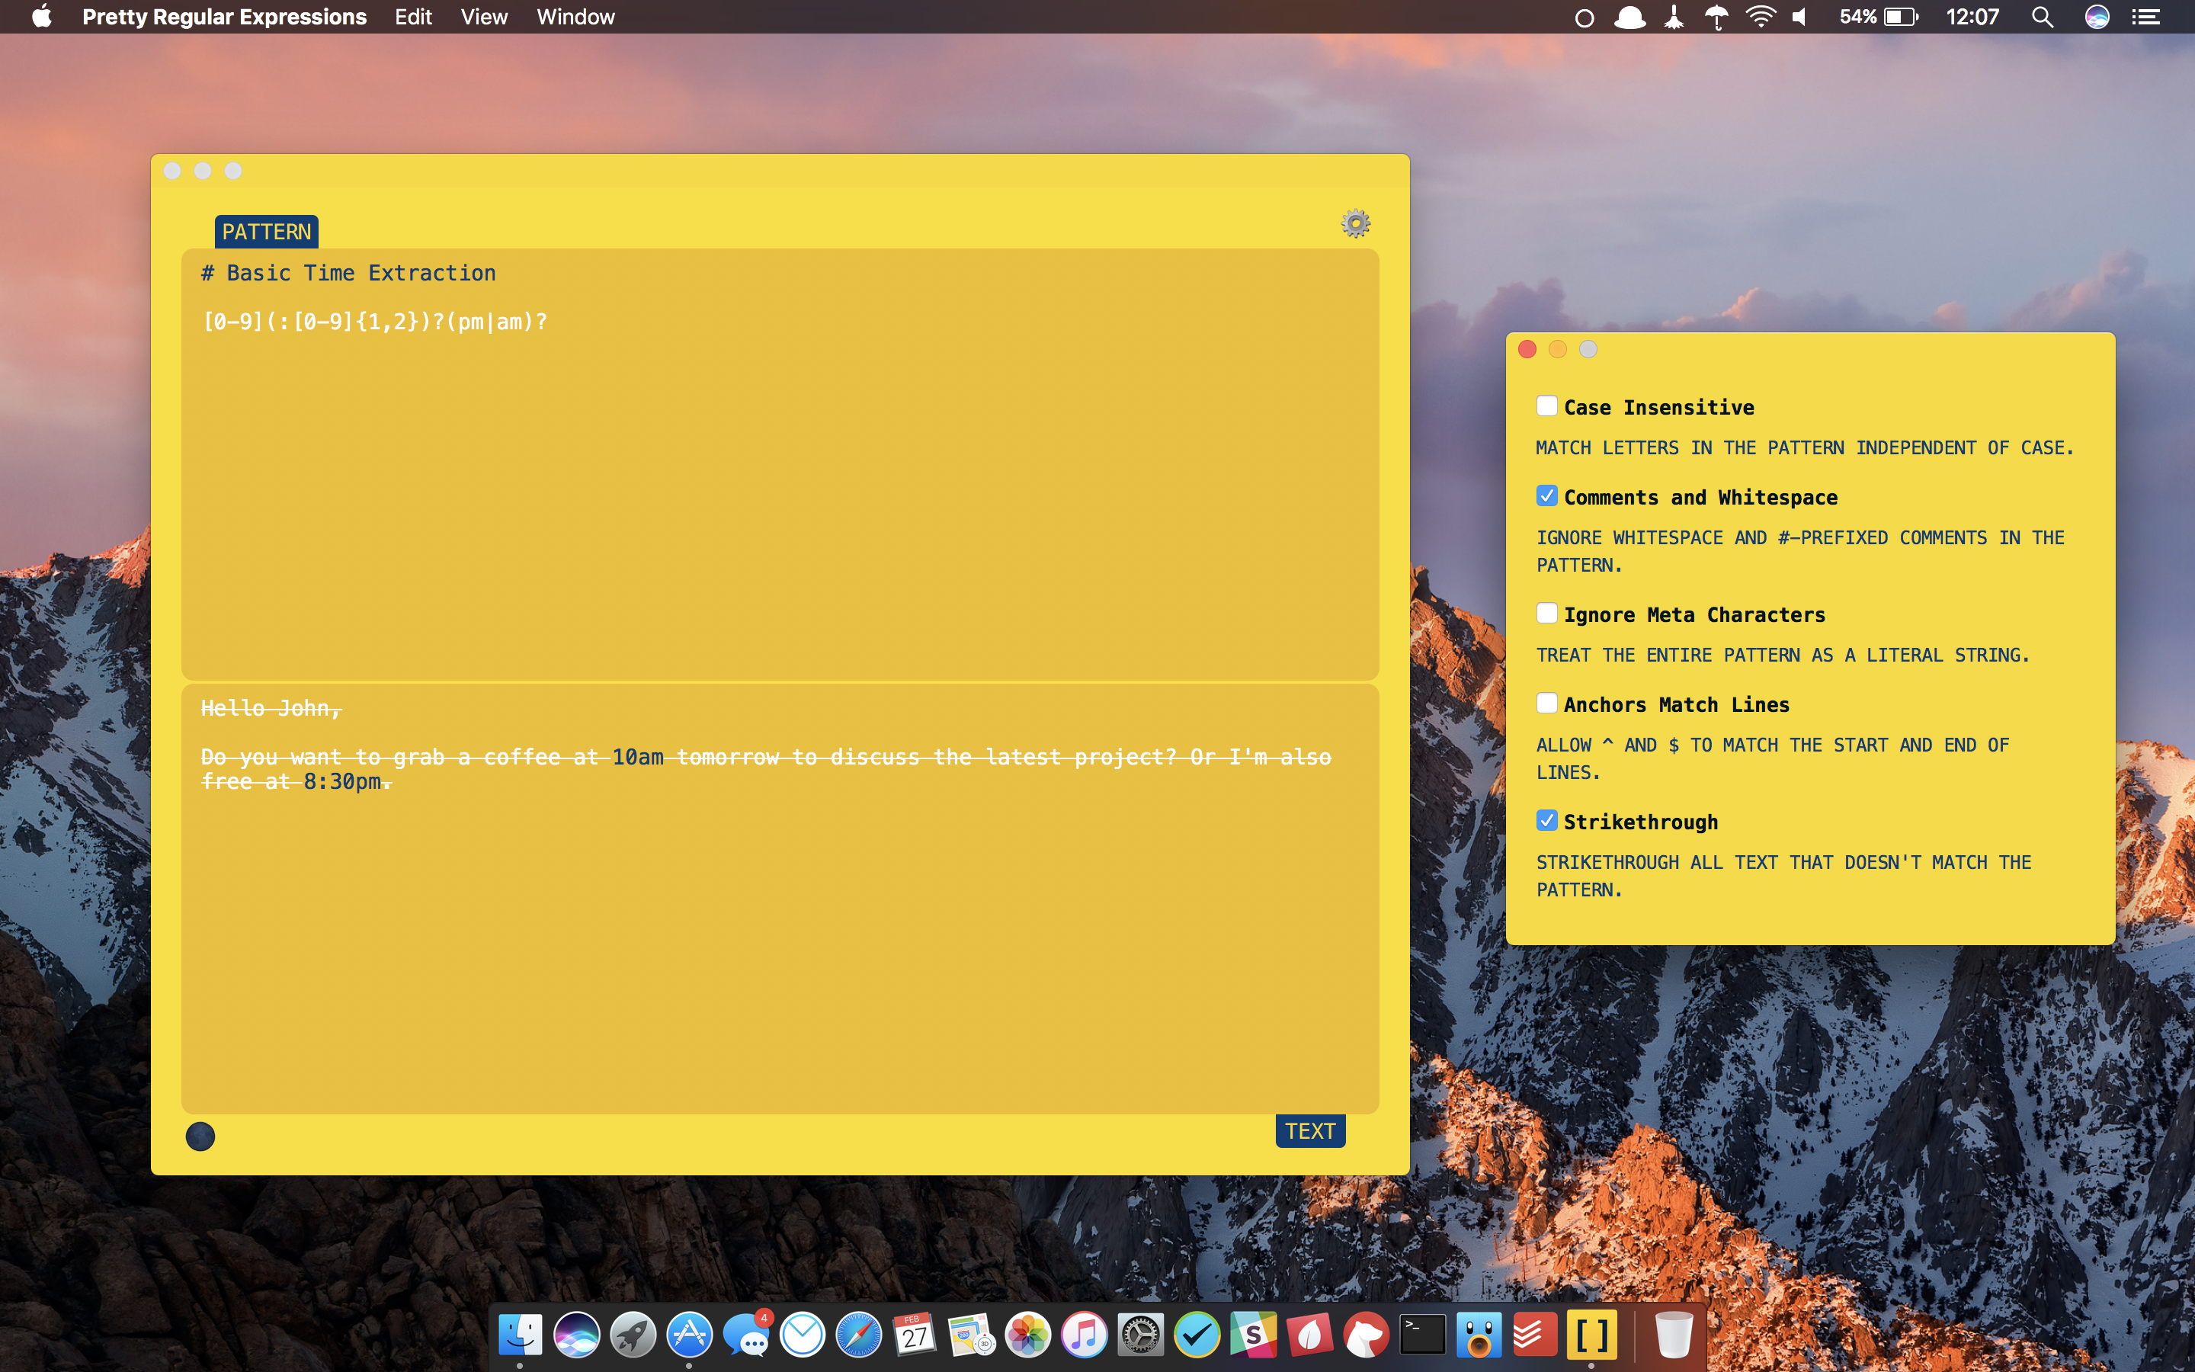
Task: Open settings with the gear icon
Action: [1355, 223]
